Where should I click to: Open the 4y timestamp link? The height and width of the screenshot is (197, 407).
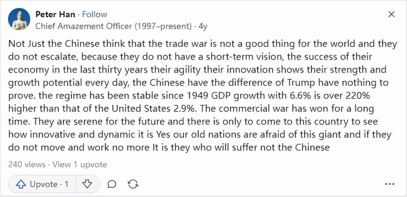[203, 26]
